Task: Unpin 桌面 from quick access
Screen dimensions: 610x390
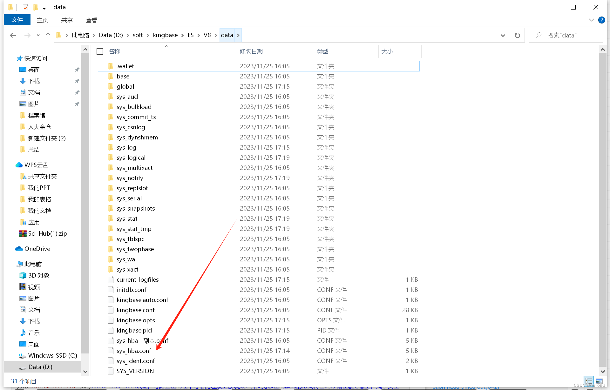Action: [x=77, y=70]
